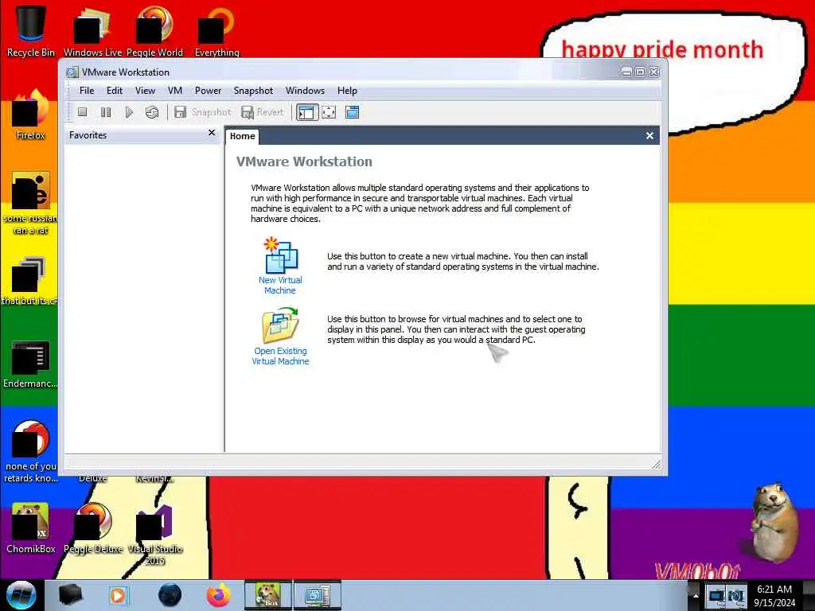The width and height of the screenshot is (815, 611).
Task: Click the New Virtual Machine link text
Action: tap(280, 286)
